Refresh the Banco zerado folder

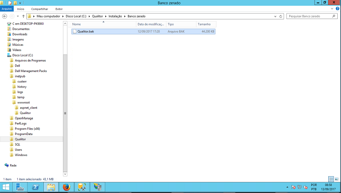pyautogui.click(x=281, y=16)
